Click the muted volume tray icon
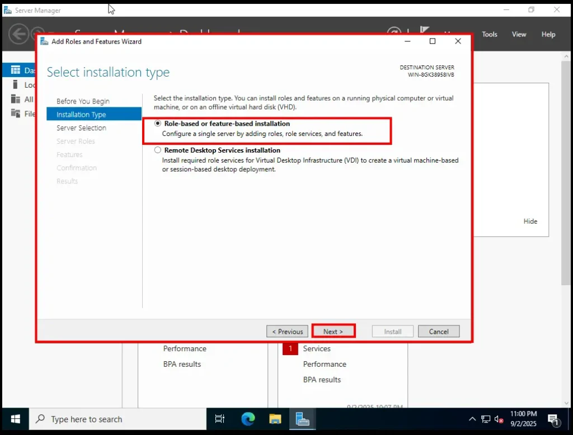Image resolution: width=573 pixels, height=435 pixels. click(499, 419)
